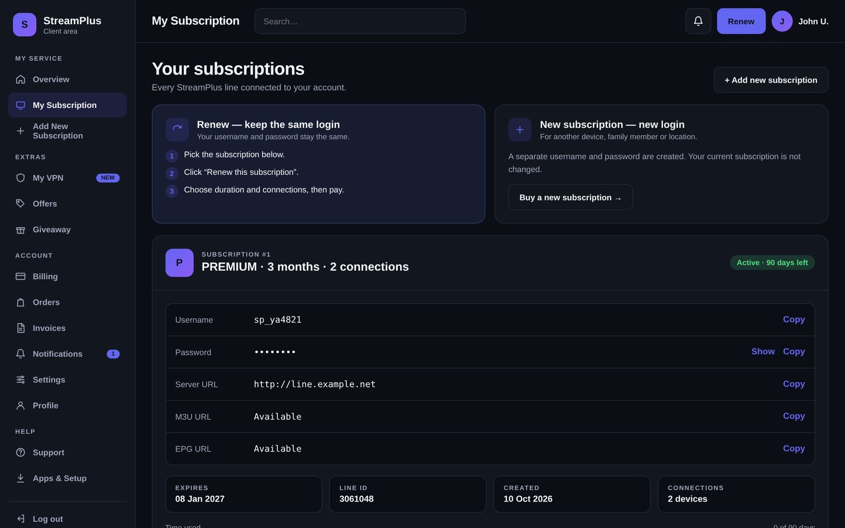This screenshot has height=528, width=845.
Task: Copy the Server URL
Action: point(794,384)
